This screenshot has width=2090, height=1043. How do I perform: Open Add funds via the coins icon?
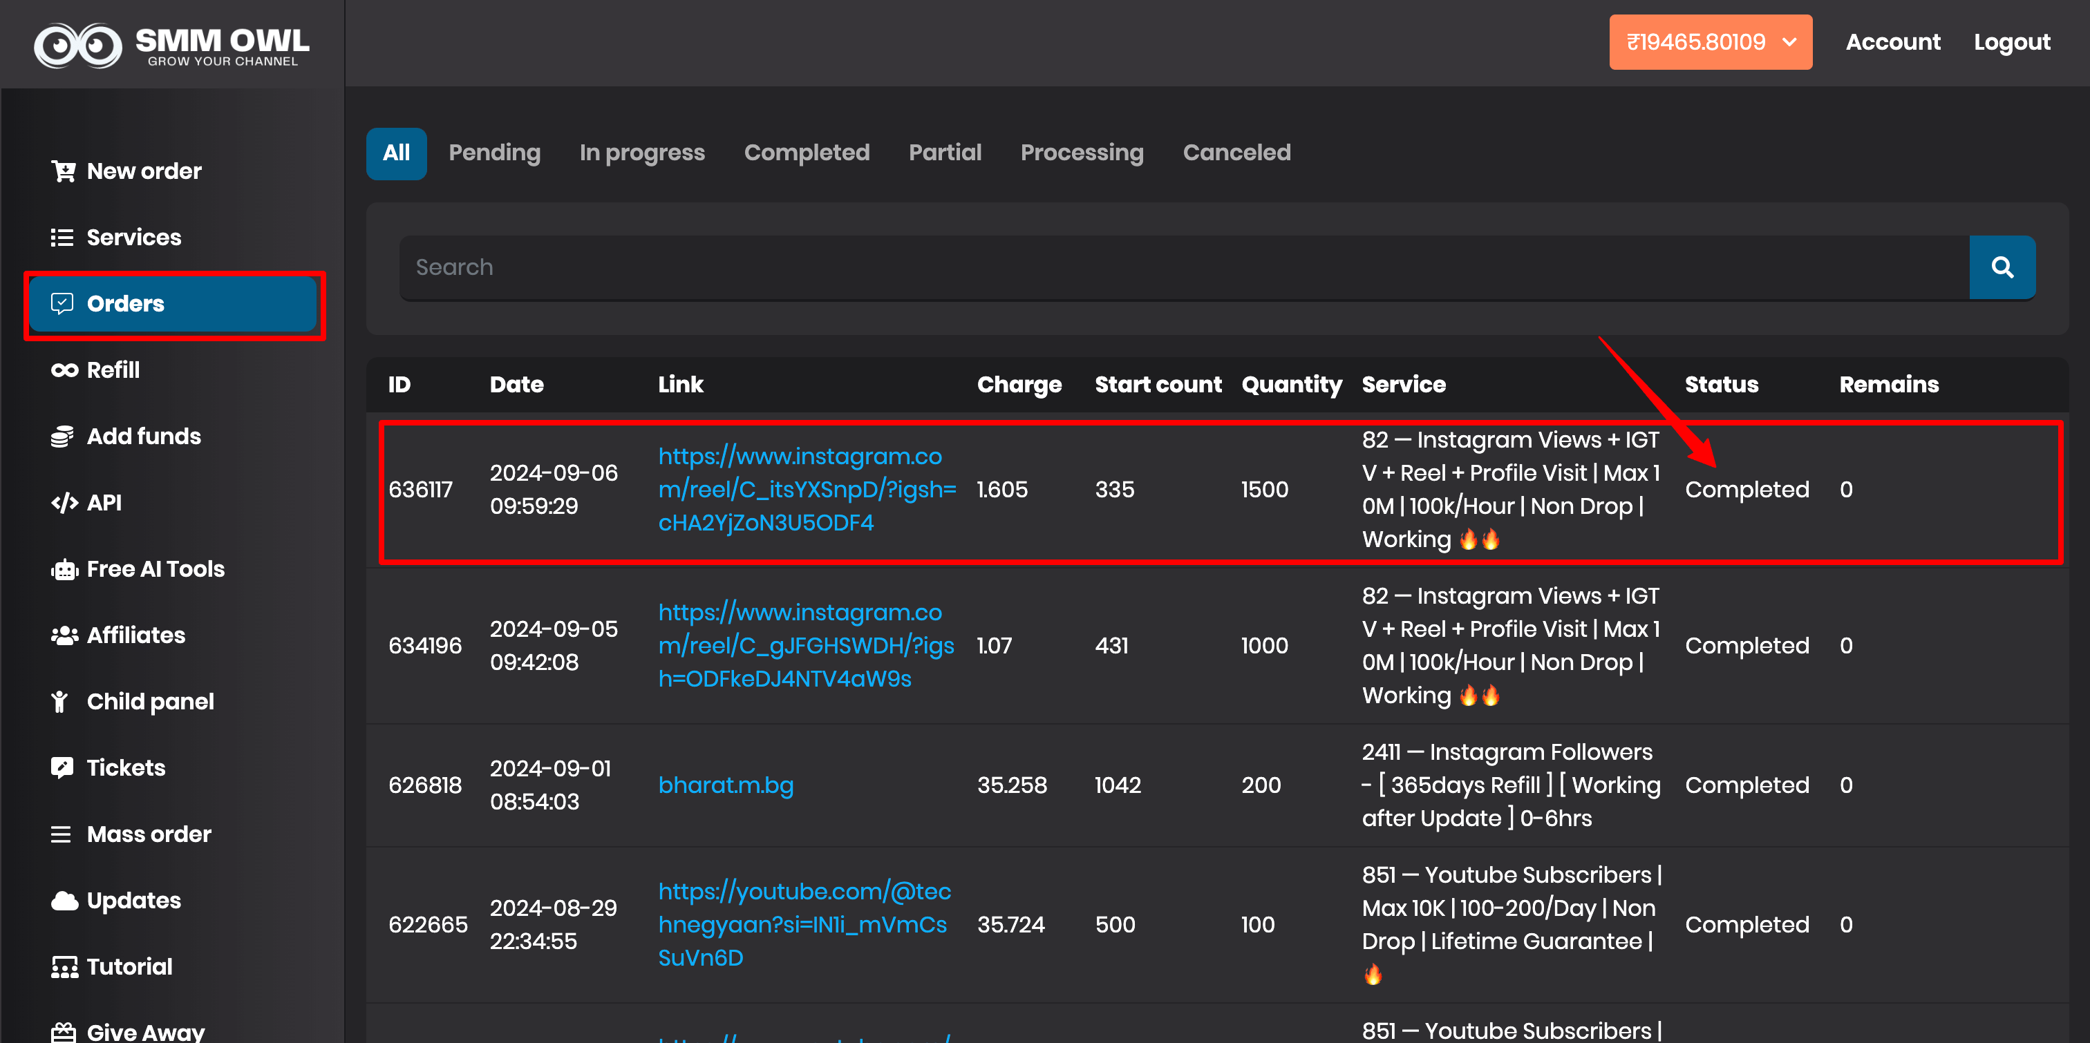point(64,436)
